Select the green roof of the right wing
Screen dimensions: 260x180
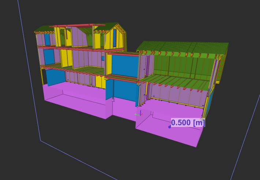pyautogui.click(x=183, y=47)
